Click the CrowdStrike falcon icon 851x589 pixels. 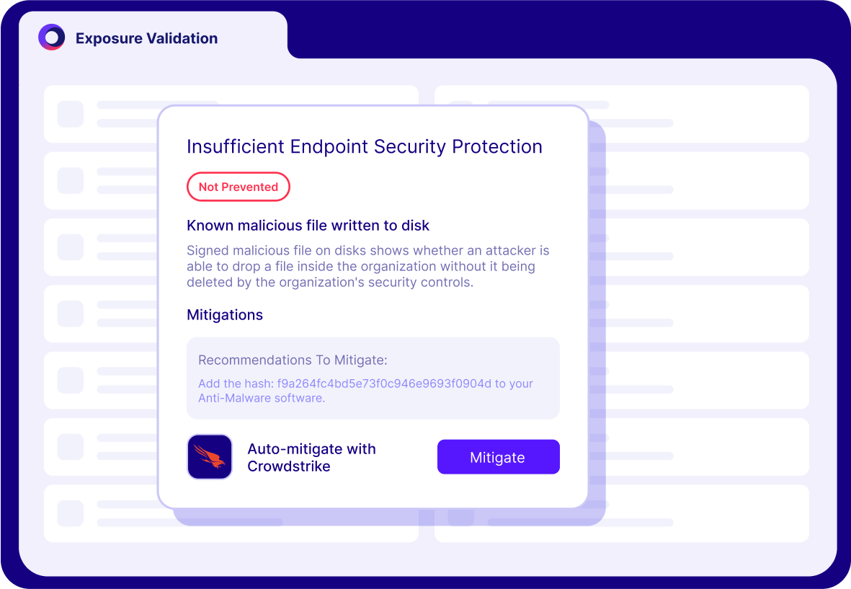click(x=210, y=456)
